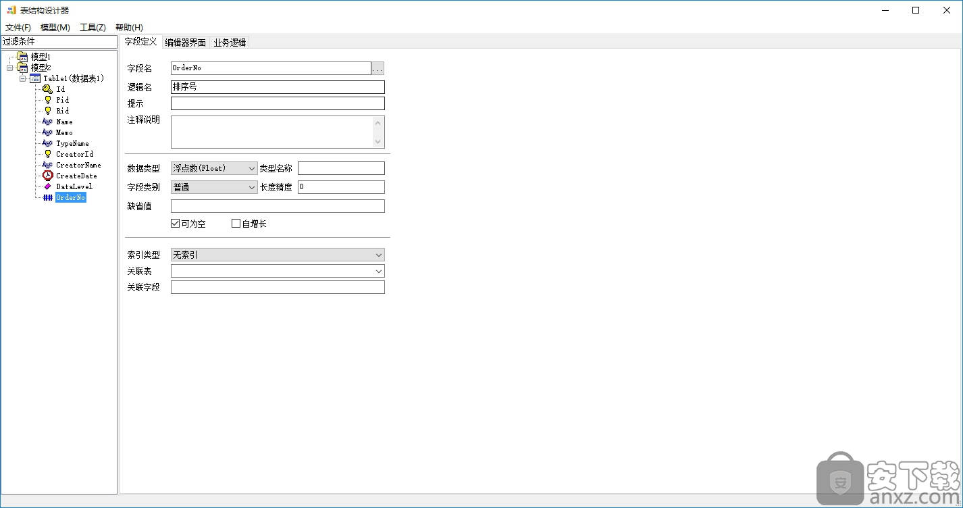963x508 pixels.
Task: Switch to the 字段定义 tab
Action: (141, 42)
